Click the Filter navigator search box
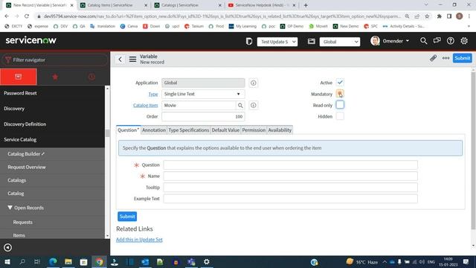This screenshot has width=476, height=268. click(54, 60)
